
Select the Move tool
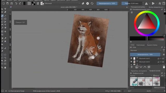5,32
